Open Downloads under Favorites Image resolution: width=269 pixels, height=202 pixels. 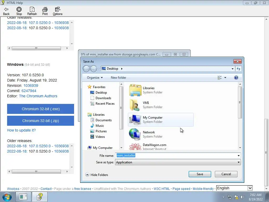point(103,98)
